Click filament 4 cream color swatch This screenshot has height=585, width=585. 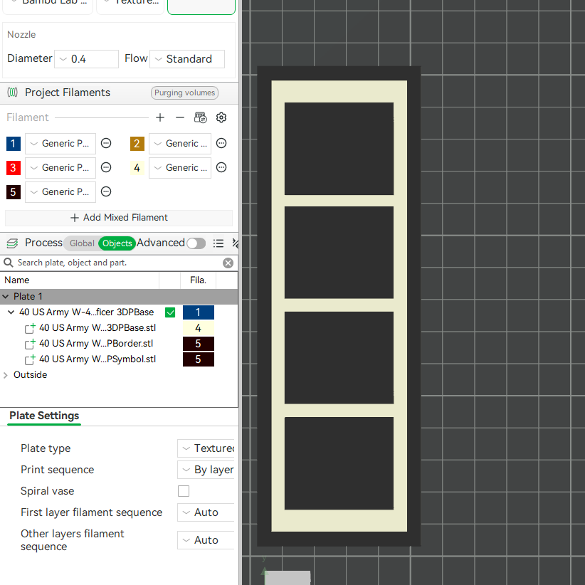coord(137,168)
